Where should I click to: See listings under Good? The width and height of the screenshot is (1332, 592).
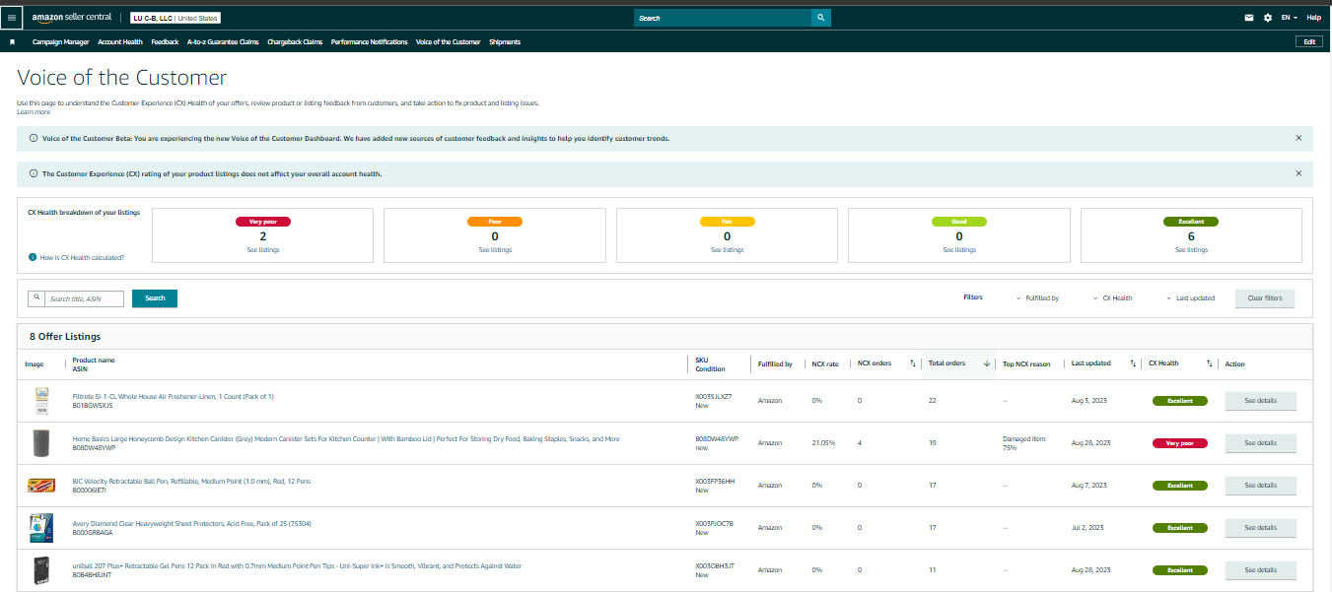[959, 250]
